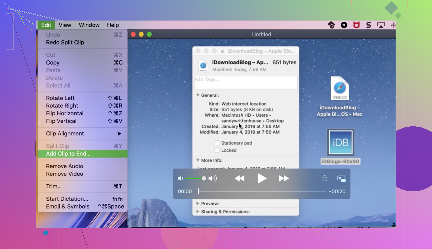Select Remove Audio from Edit menu
432x249 pixels.
coord(65,166)
